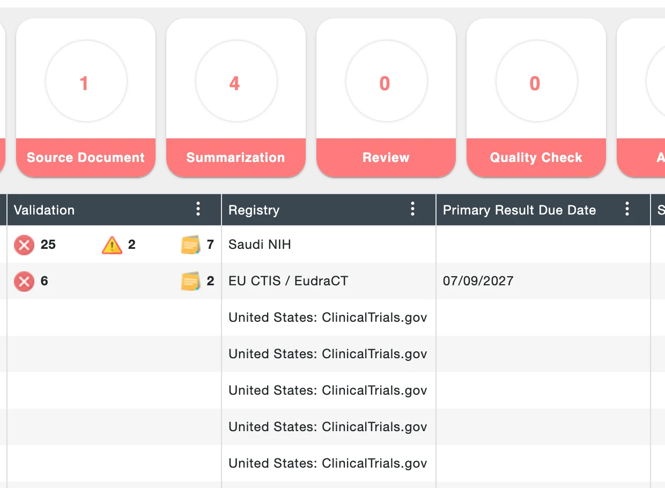Click yellow warning triangle in Saudi NIH row
Viewport: 665px width, 488px height.
tap(112, 245)
